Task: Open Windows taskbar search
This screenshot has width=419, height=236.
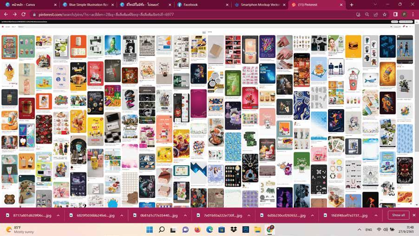Action: tap(161, 229)
